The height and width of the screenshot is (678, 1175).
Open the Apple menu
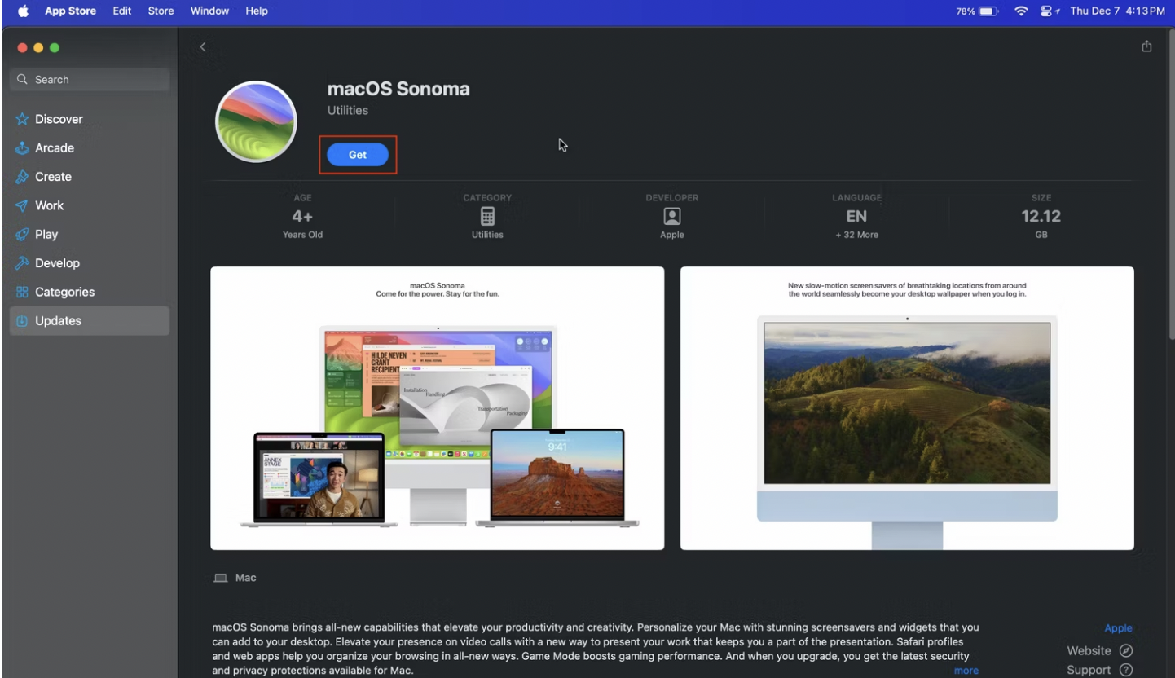pyautogui.click(x=23, y=11)
